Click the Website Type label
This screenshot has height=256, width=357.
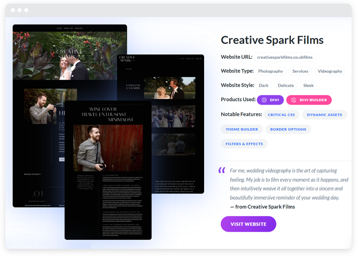pyautogui.click(x=237, y=71)
